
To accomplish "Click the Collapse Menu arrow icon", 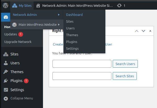I will pos(6,99).
